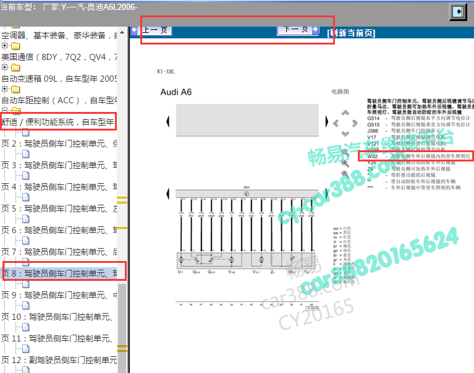Select tree item 舒适 / 便利功能系统
Viewport: 474px width, 373px height.
[x=59, y=122]
